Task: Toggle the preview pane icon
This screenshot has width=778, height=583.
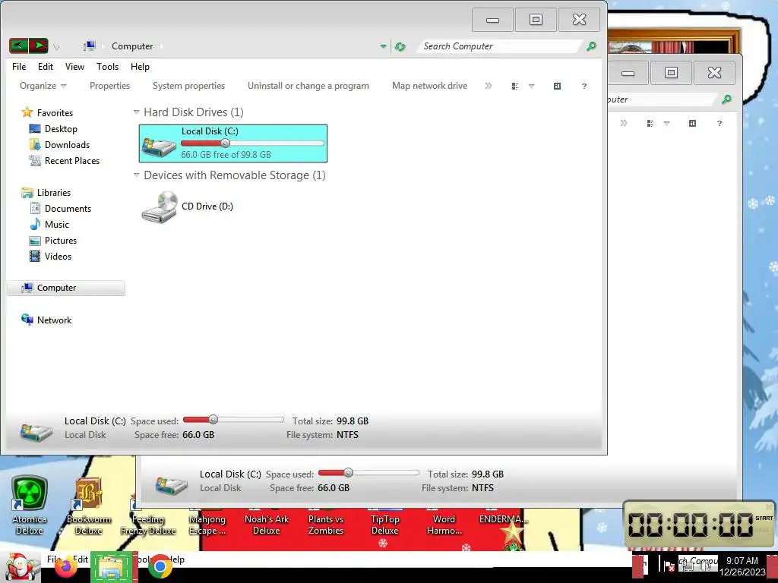Action: pos(557,87)
